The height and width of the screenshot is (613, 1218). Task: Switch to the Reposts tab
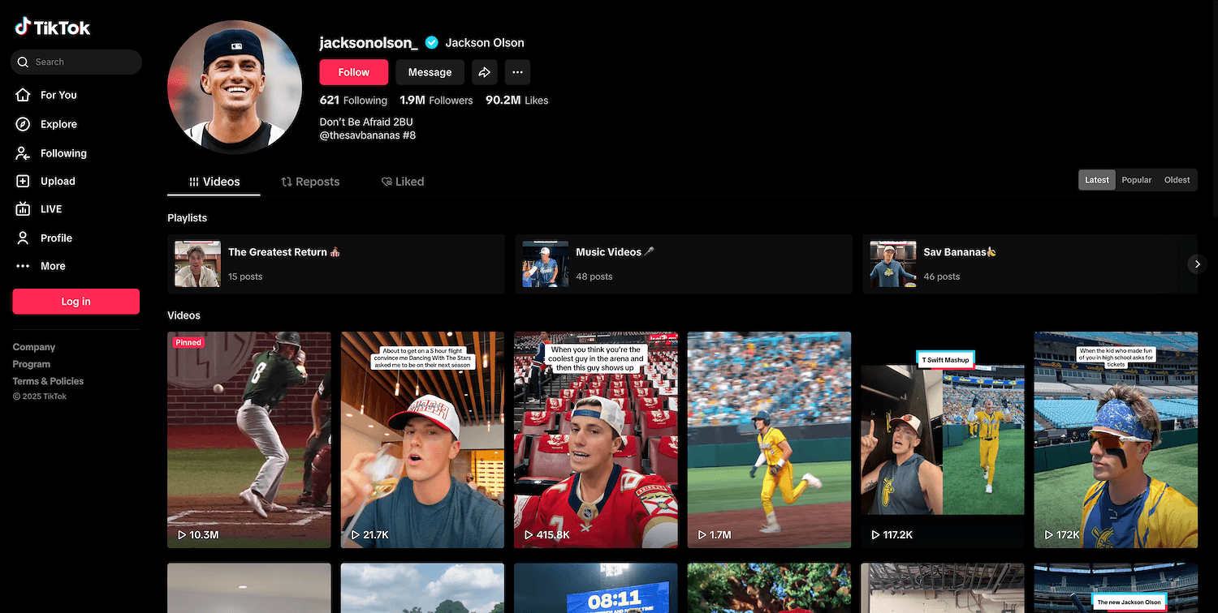(x=310, y=182)
